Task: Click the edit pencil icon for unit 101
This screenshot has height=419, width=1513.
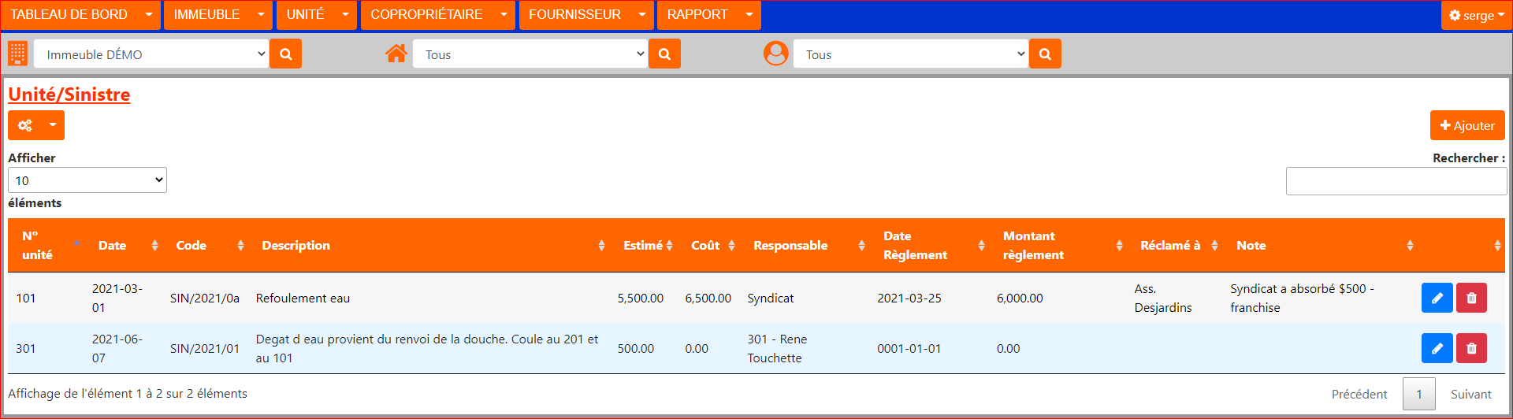Action: pyautogui.click(x=1437, y=298)
